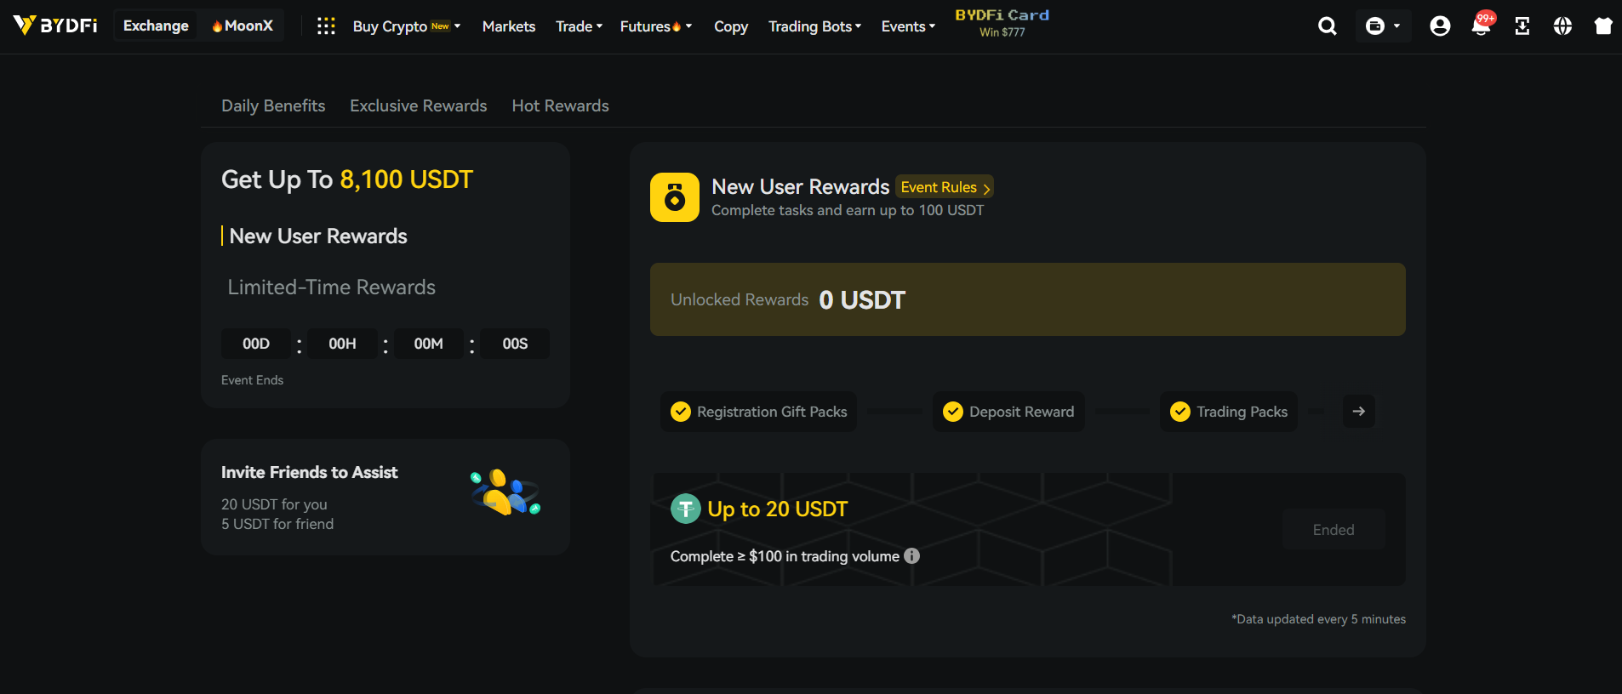Select the Trading Packs step

1229,412
